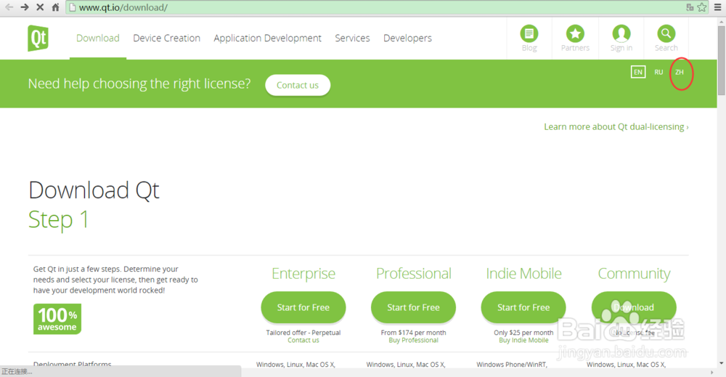Click 'Tailored offer - Perpetual' text
The width and height of the screenshot is (726, 377).
[303, 333]
